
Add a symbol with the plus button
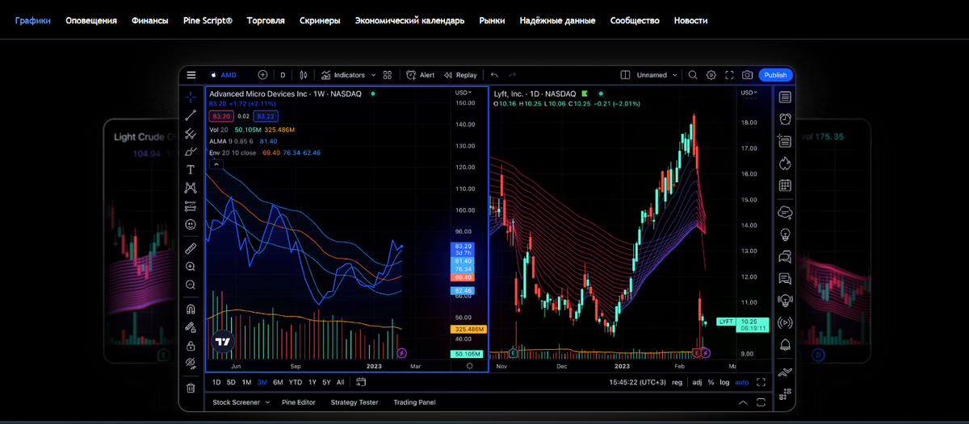pyautogui.click(x=262, y=75)
